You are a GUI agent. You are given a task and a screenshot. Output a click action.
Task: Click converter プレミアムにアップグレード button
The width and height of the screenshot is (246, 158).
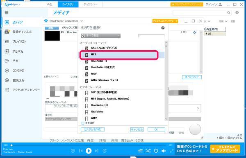[x=165, y=21]
